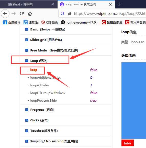The width and height of the screenshot is (146, 148).
Task: Open the Clicks (点击) category label
Action: pyautogui.click(x=39, y=120)
